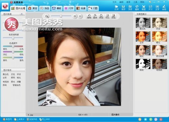Click the 发到手机 link in bottom bar
169x122 pixels.
pyautogui.click(x=32, y=119)
